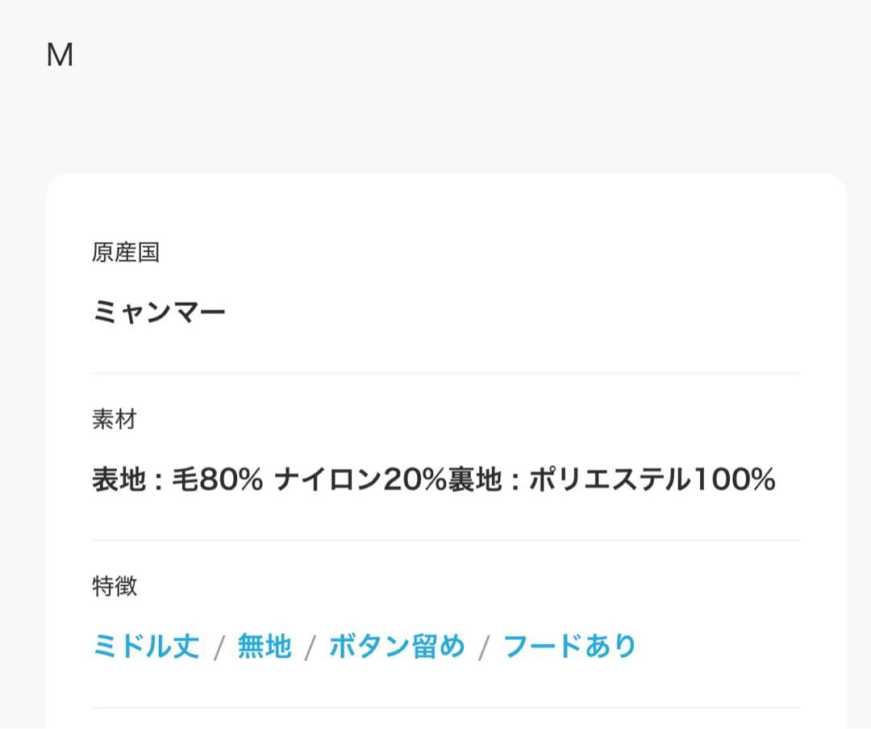Click the 毛80% composition text

click(x=218, y=480)
